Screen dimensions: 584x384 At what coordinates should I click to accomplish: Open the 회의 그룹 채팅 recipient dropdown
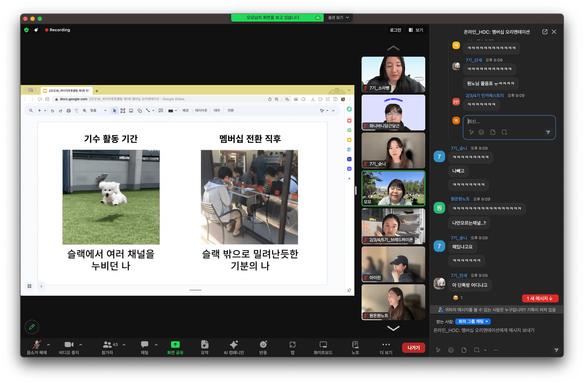[473, 321]
